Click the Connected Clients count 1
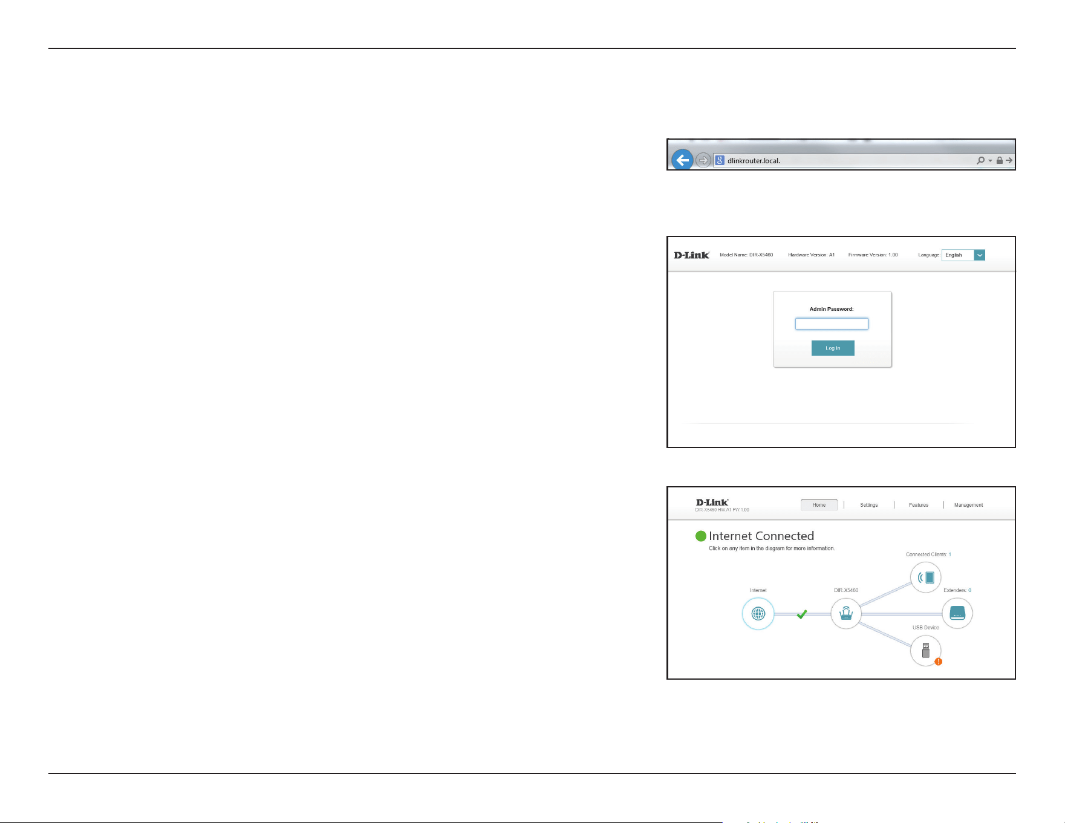 pyautogui.click(x=950, y=555)
